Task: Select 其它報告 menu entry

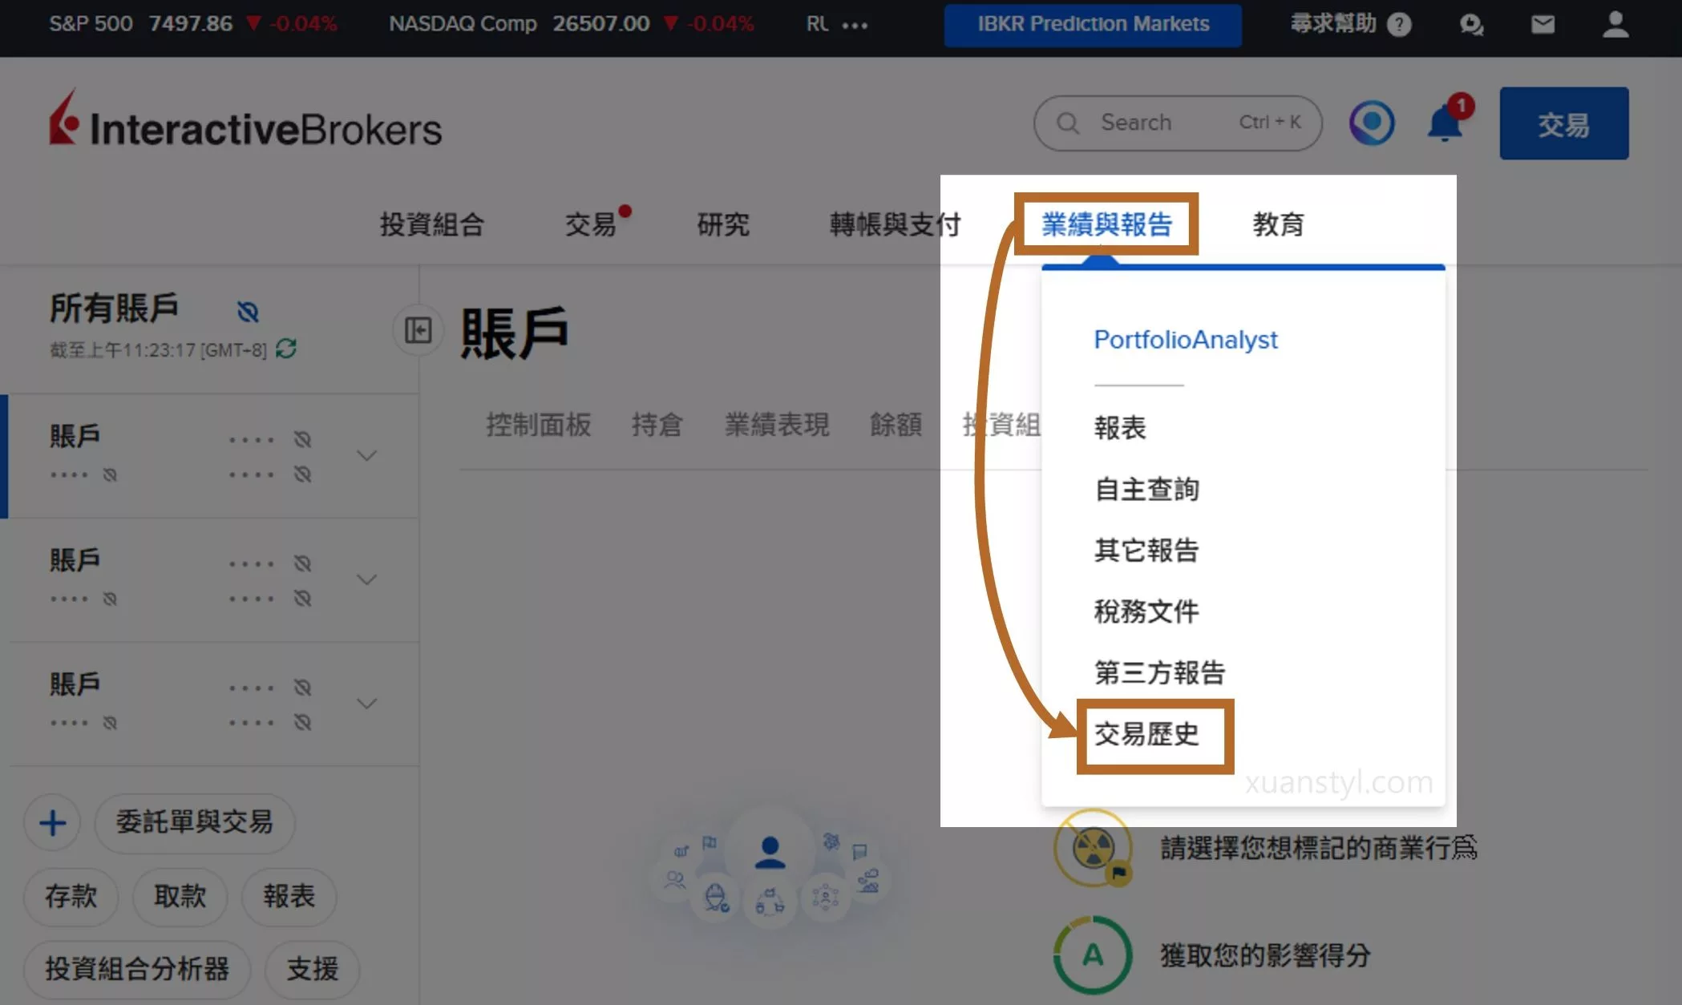Action: click(1146, 550)
